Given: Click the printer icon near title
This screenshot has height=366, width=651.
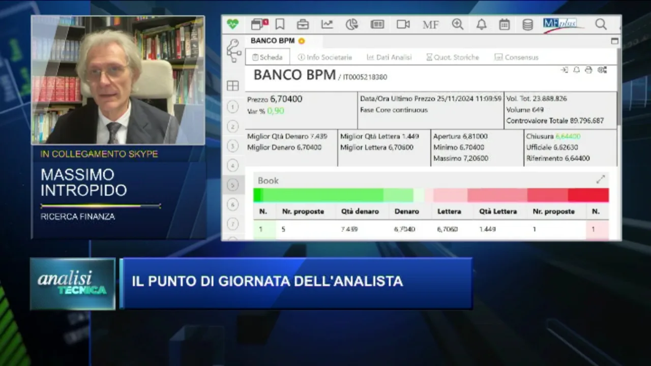Looking at the screenshot, I should point(588,70).
